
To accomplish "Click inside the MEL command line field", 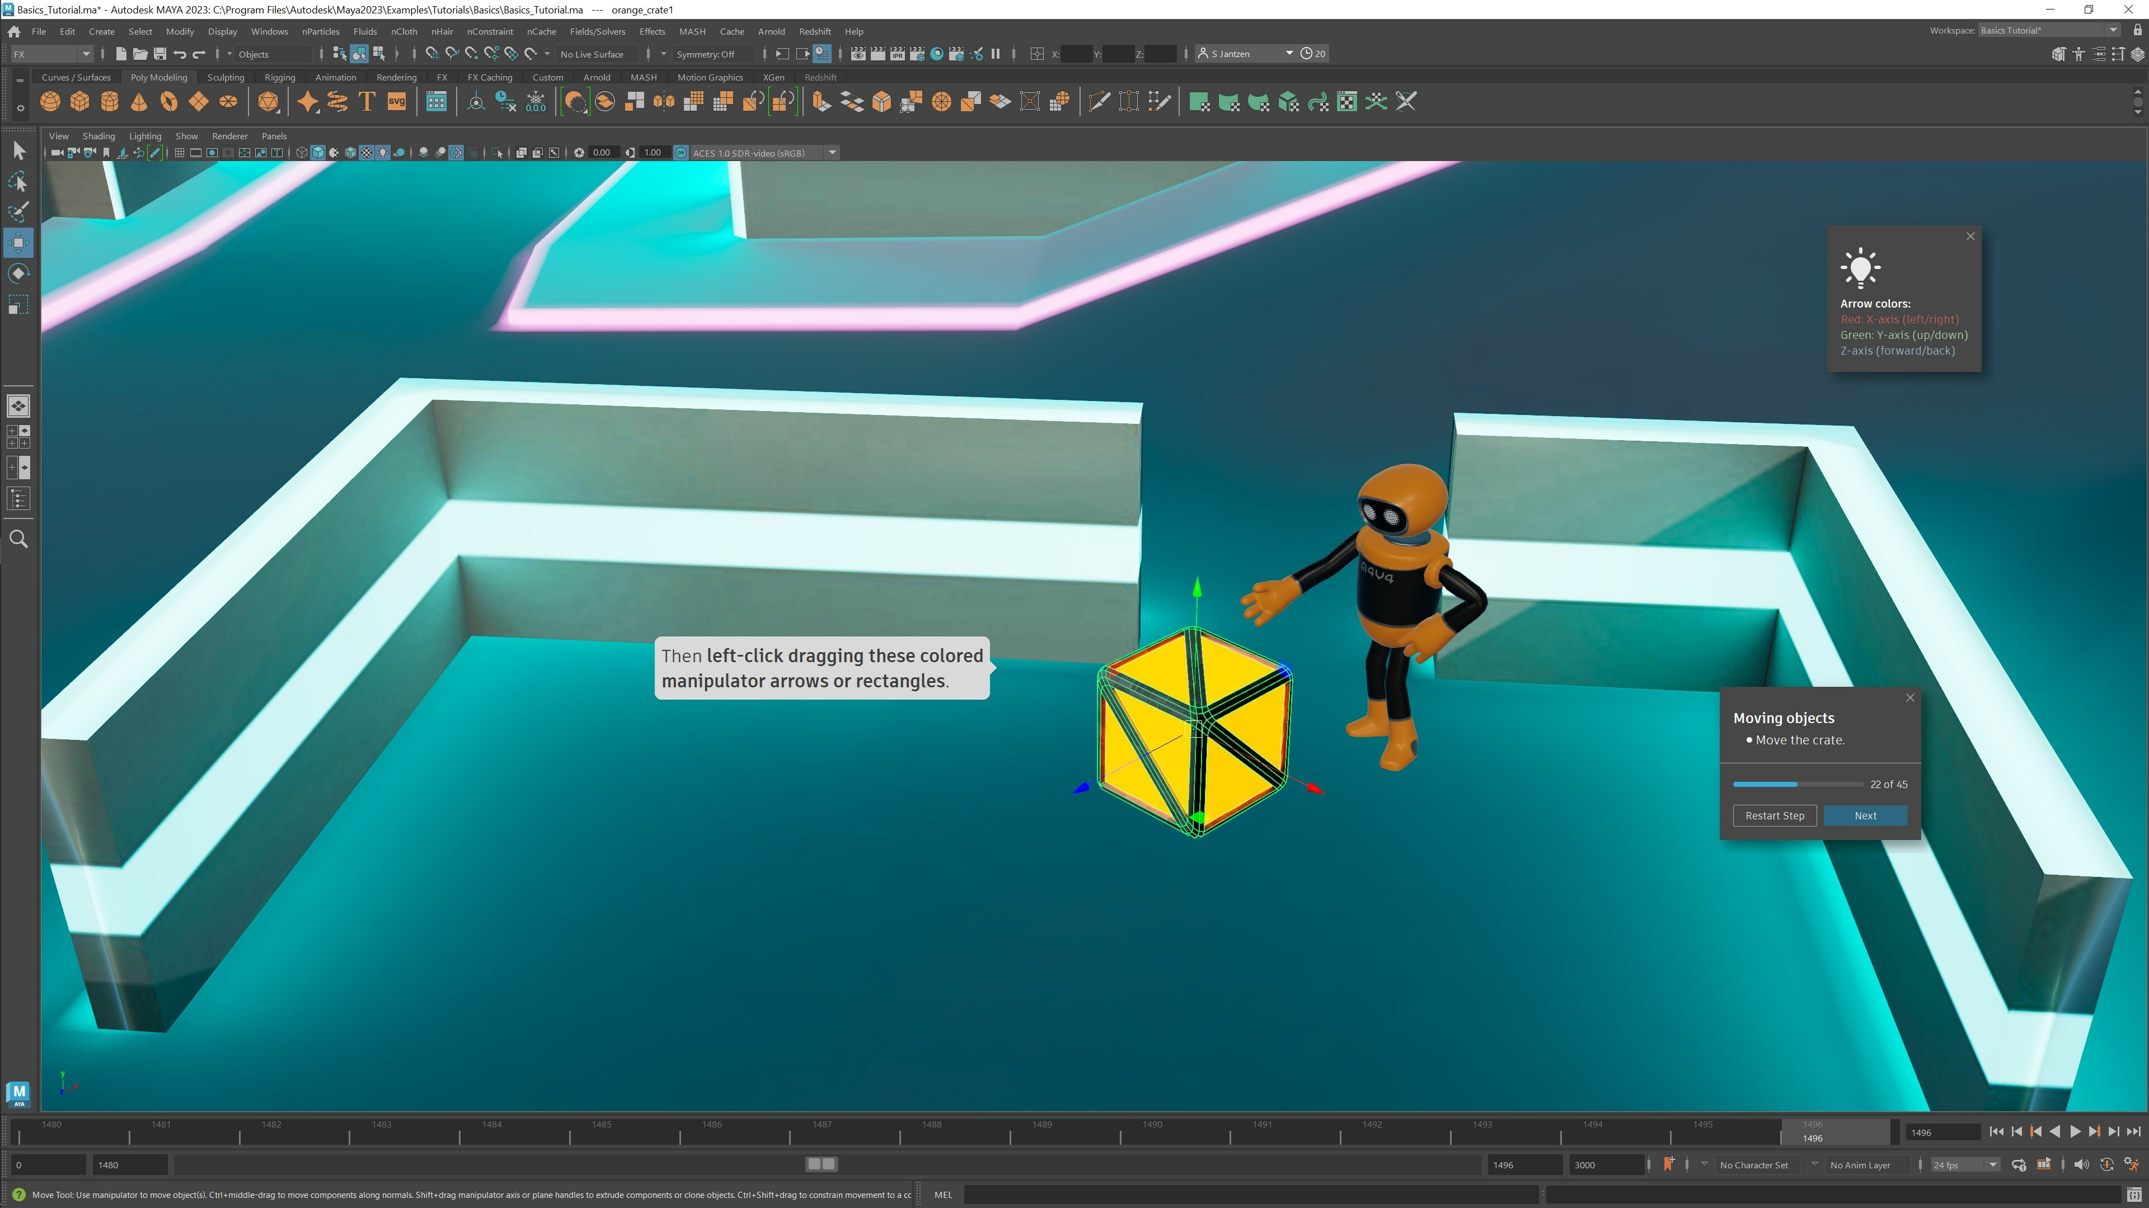I will [1251, 1195].
